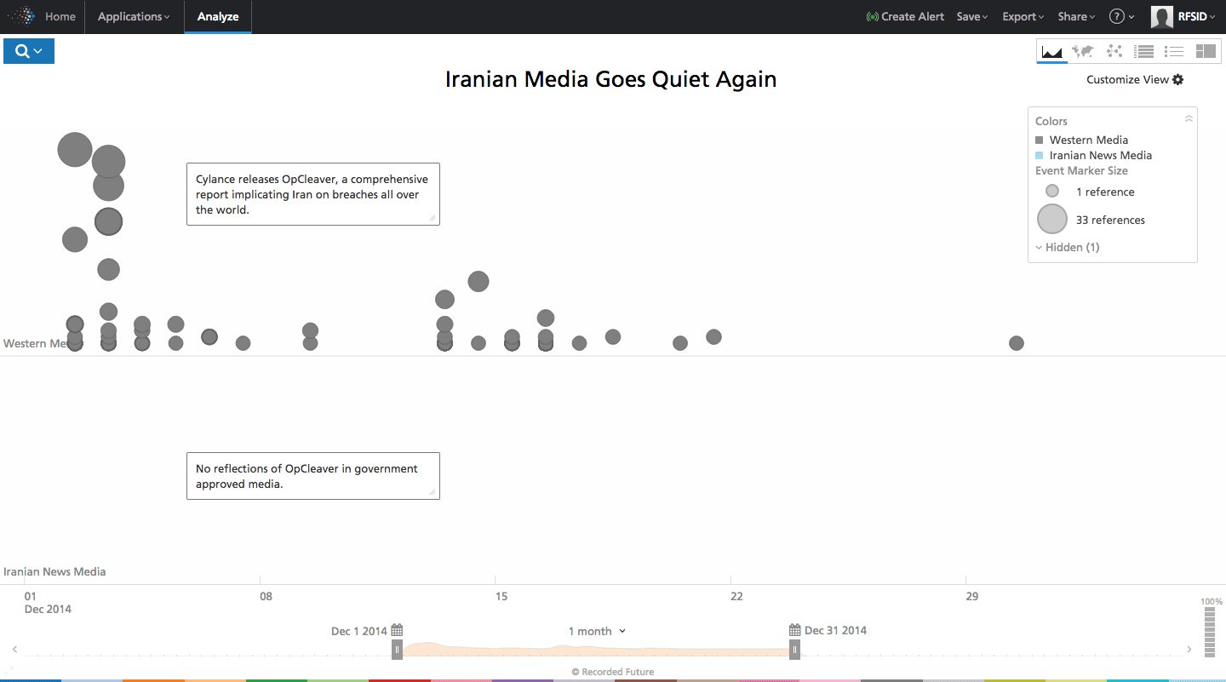Viewport: 1226px width, 682px height.
Task: Toggle the Western Media gray color swatch
Action: tap(1039, 140)
